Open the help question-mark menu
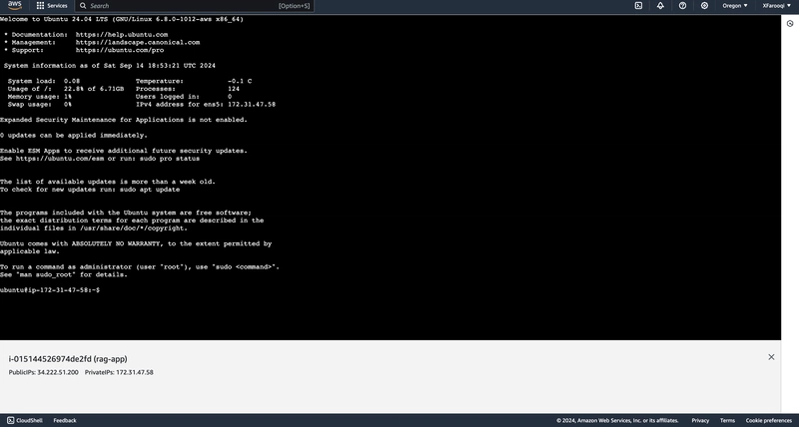Screen dimensions: 799x427 click(x=682, y=6)
